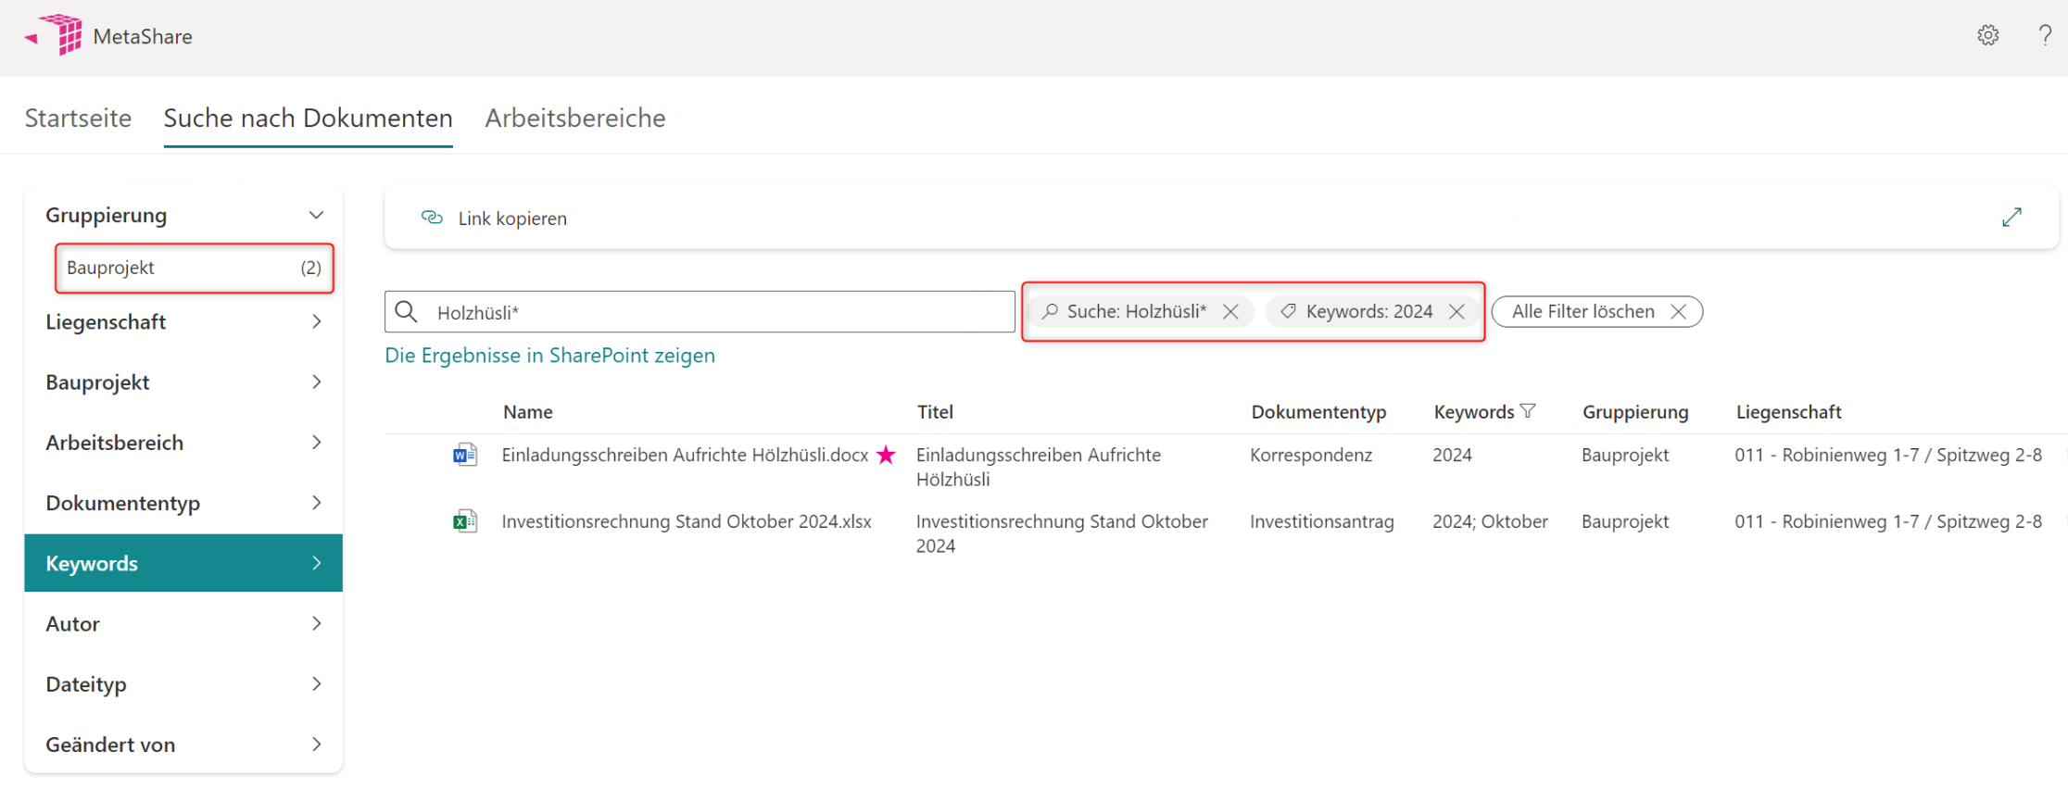Click into the Holzhüsli* search field
2068x801 pixels.
click(713, 313)
